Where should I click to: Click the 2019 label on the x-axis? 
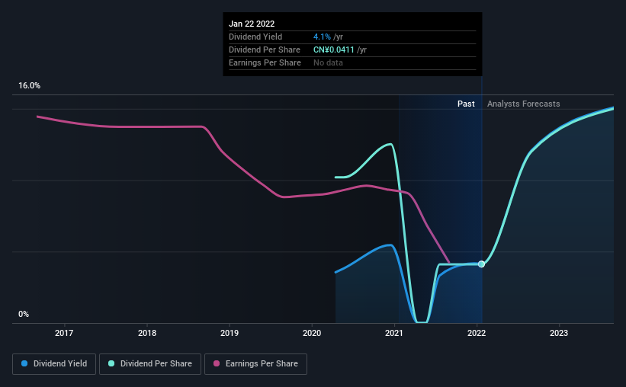230,333
